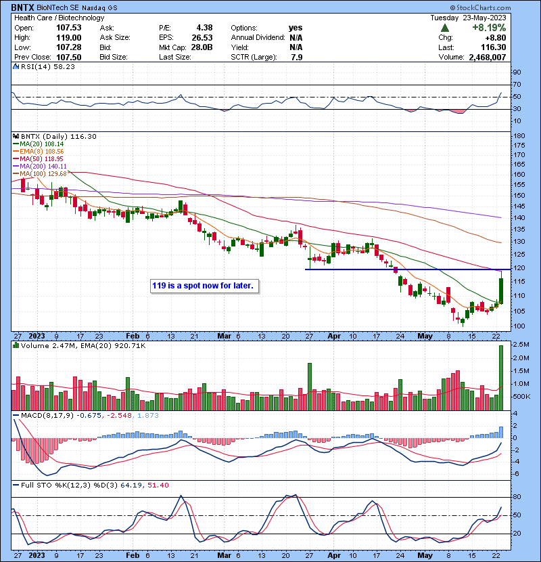Click the 'Mar' label on price chart date axis
Image resolution: width=541 pixels, height=562 pixels.
225,337
